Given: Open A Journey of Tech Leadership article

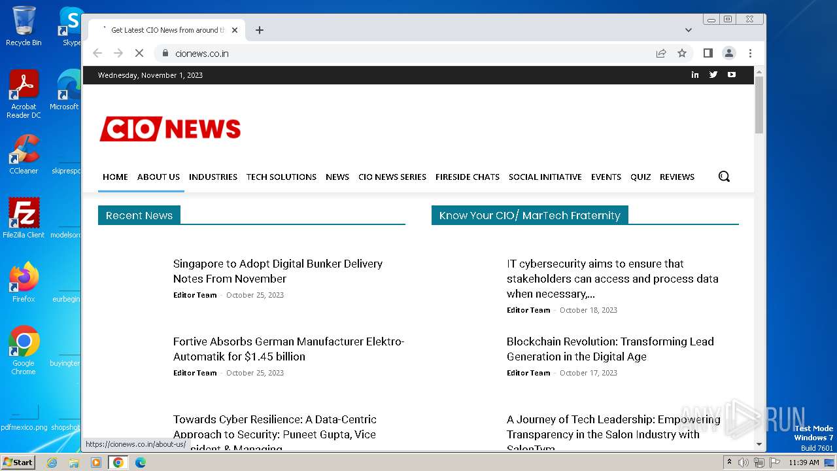Looking at the screenshot, I should 613,433.
